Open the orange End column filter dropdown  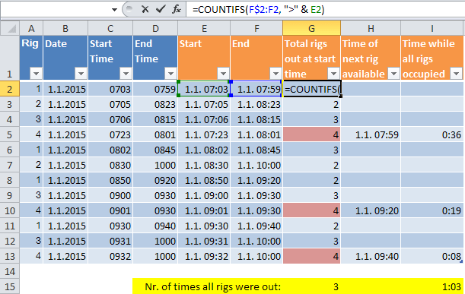click(x=275, y=73)
